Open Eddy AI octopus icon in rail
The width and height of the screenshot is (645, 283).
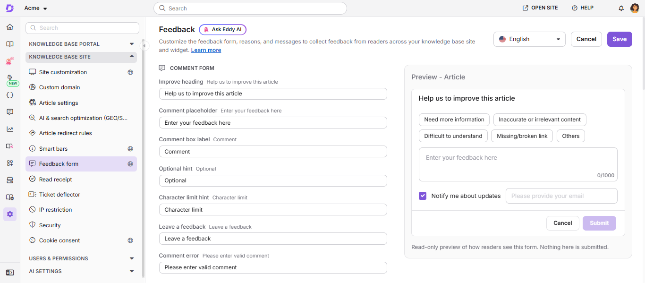(x=10, y=61)
